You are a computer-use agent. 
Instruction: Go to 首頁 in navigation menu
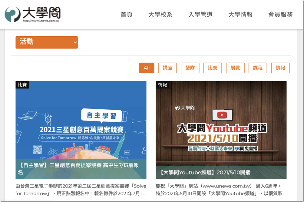126,15
